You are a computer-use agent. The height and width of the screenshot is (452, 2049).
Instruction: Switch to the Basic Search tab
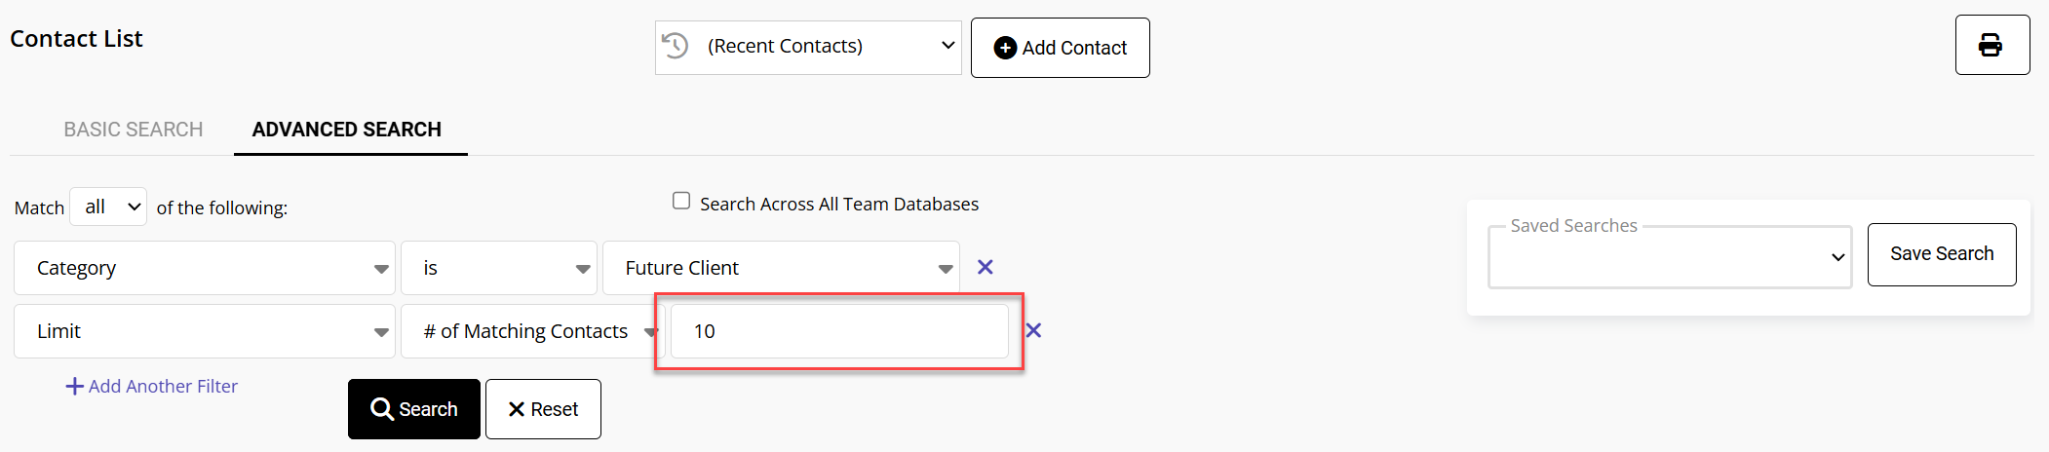pyautogui.click(x=134, y=130)
